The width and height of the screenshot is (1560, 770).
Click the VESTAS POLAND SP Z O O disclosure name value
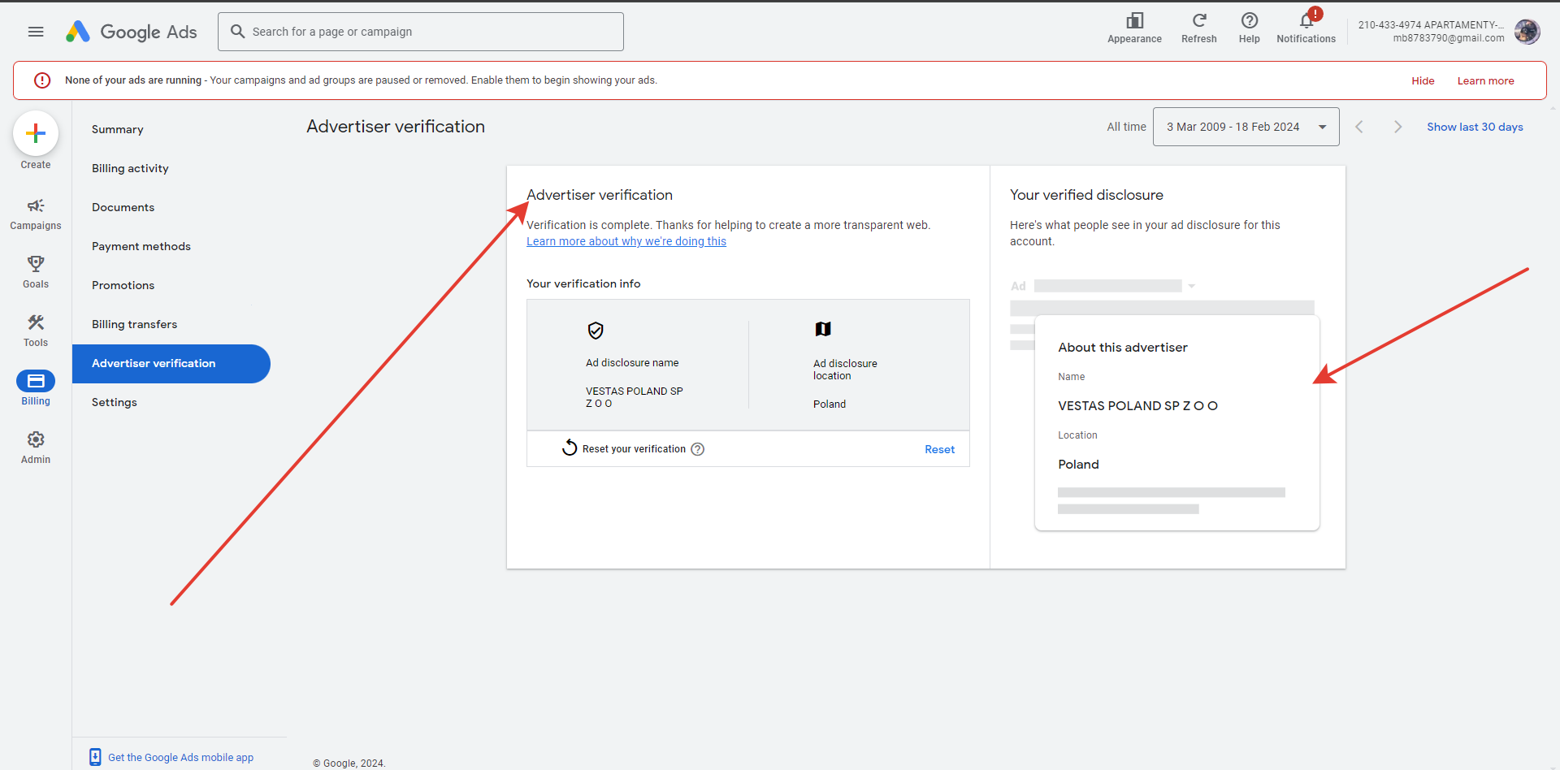635,397
